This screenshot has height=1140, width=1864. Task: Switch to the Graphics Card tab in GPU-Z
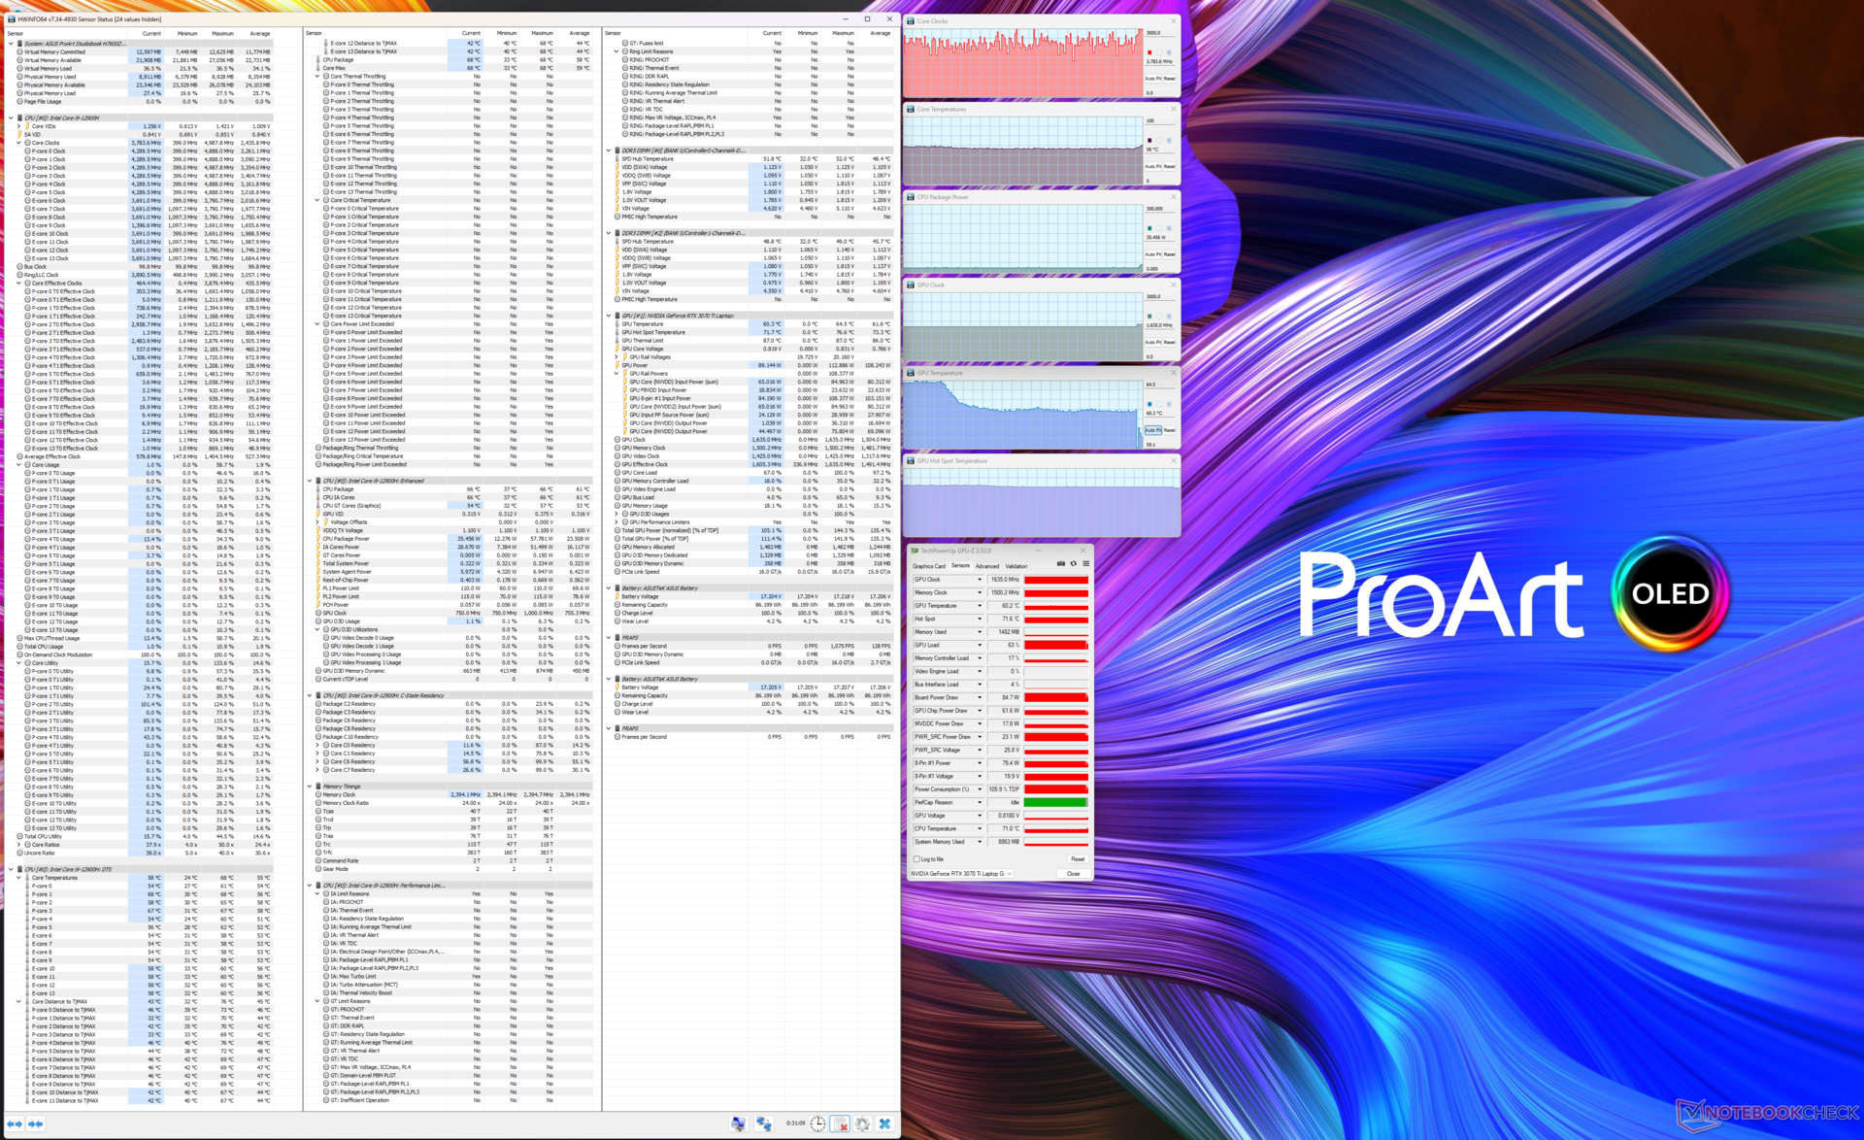point(928,565)
